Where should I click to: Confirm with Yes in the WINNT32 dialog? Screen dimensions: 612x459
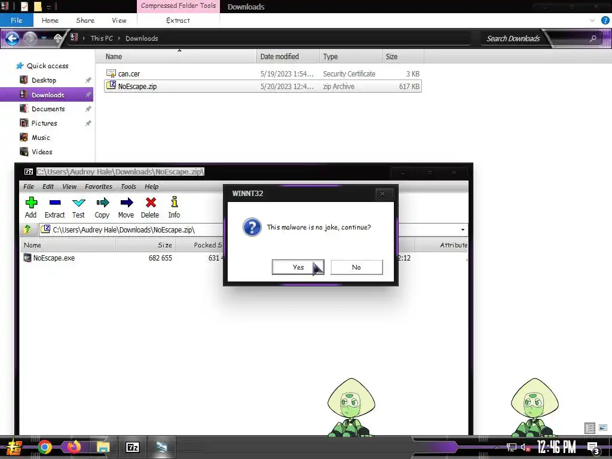298,267
